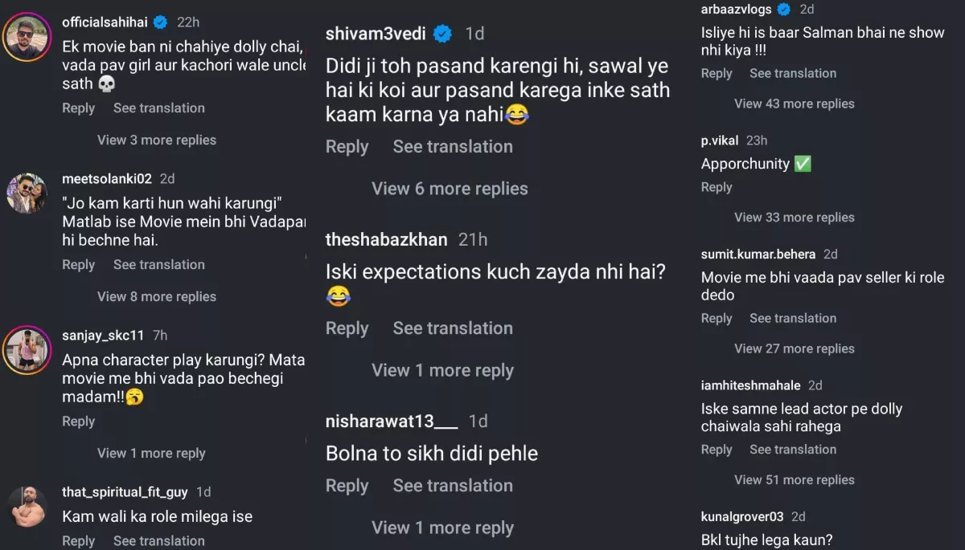The height and width of the screenshot is (550, 965).
Task: Reply to p.vikal's Apporchunity comment
Action: click(x=716, y=187)
